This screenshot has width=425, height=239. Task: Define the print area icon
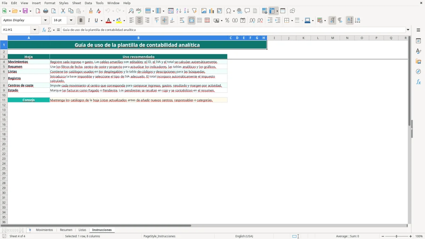point(265,11)
